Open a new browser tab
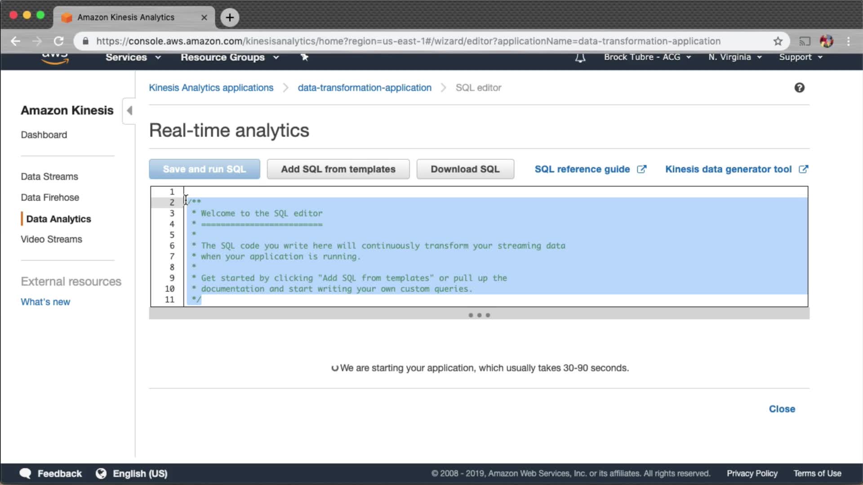863x485 pixels. (230, 18)
